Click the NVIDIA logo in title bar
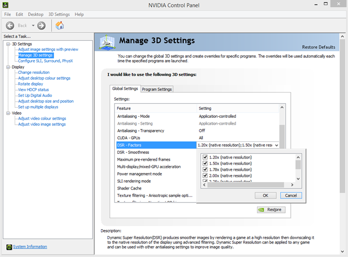This screenshot has width=348, height=257. 5,5
